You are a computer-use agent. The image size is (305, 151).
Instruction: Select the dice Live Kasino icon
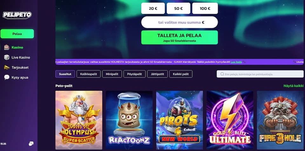(x=7, y=58)
